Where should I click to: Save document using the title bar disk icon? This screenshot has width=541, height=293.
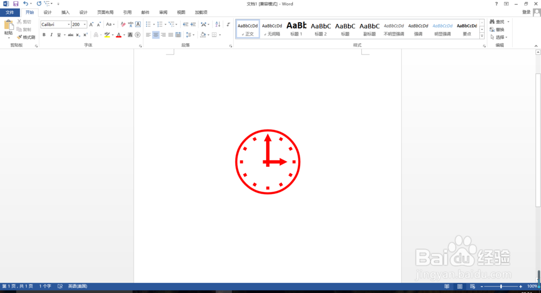tap(16, 4)
